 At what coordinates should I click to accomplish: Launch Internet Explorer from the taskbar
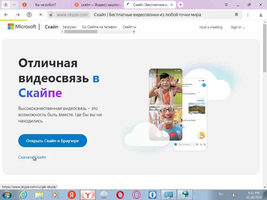(23, 195)
